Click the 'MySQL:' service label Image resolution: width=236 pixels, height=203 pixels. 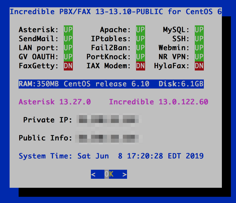pos(176,30)
